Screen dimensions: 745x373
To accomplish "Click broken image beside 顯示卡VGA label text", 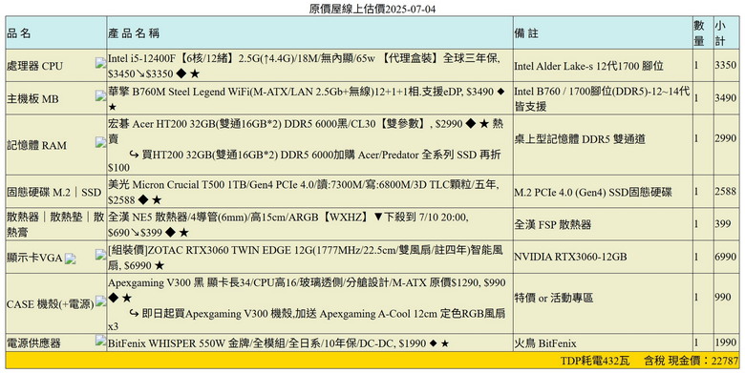I will click(x=71, y=259).
